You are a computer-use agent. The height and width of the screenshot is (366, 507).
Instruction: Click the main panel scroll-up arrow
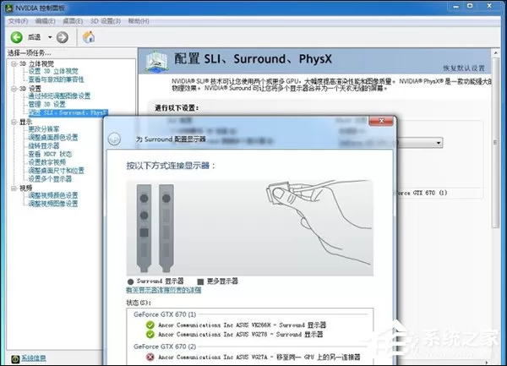pos(495,52)
